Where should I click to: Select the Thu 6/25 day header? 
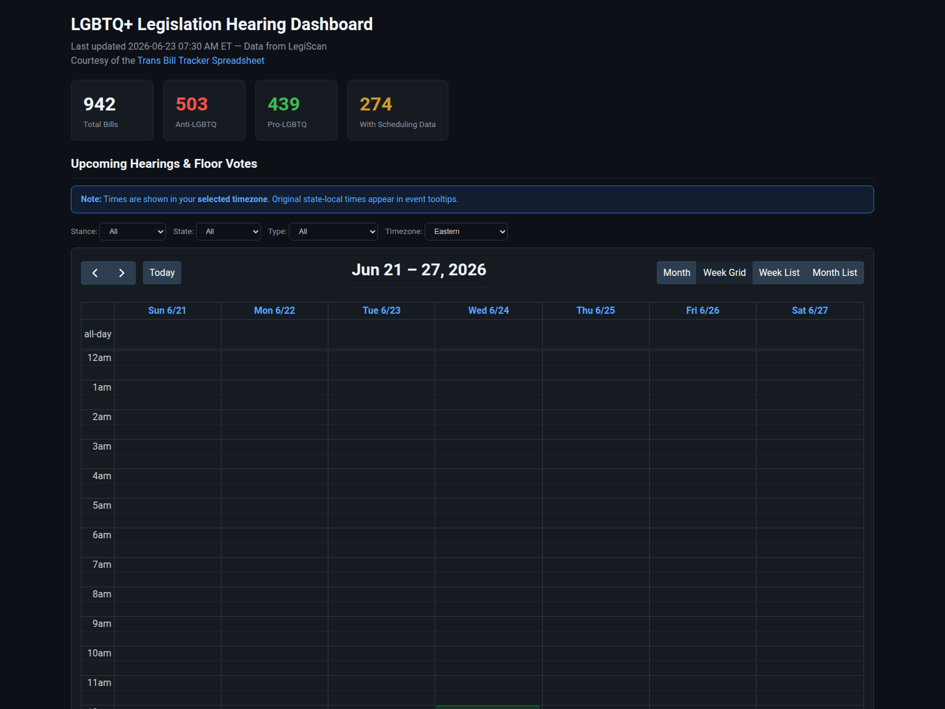(596, 311)
